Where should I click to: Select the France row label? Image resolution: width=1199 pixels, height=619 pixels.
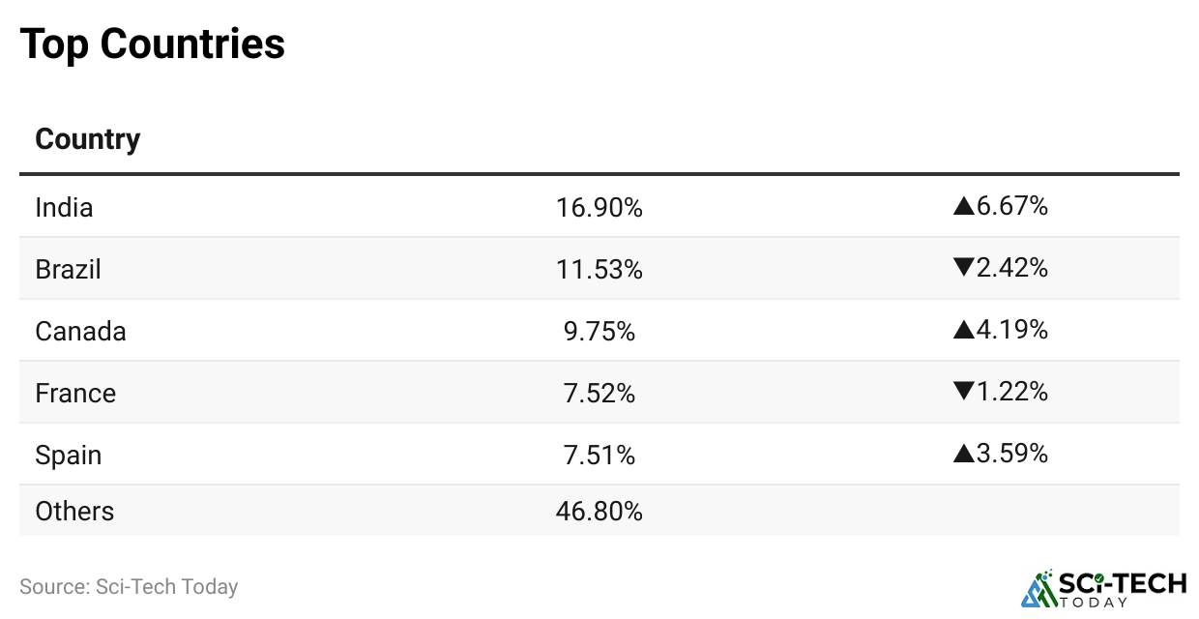75,393
